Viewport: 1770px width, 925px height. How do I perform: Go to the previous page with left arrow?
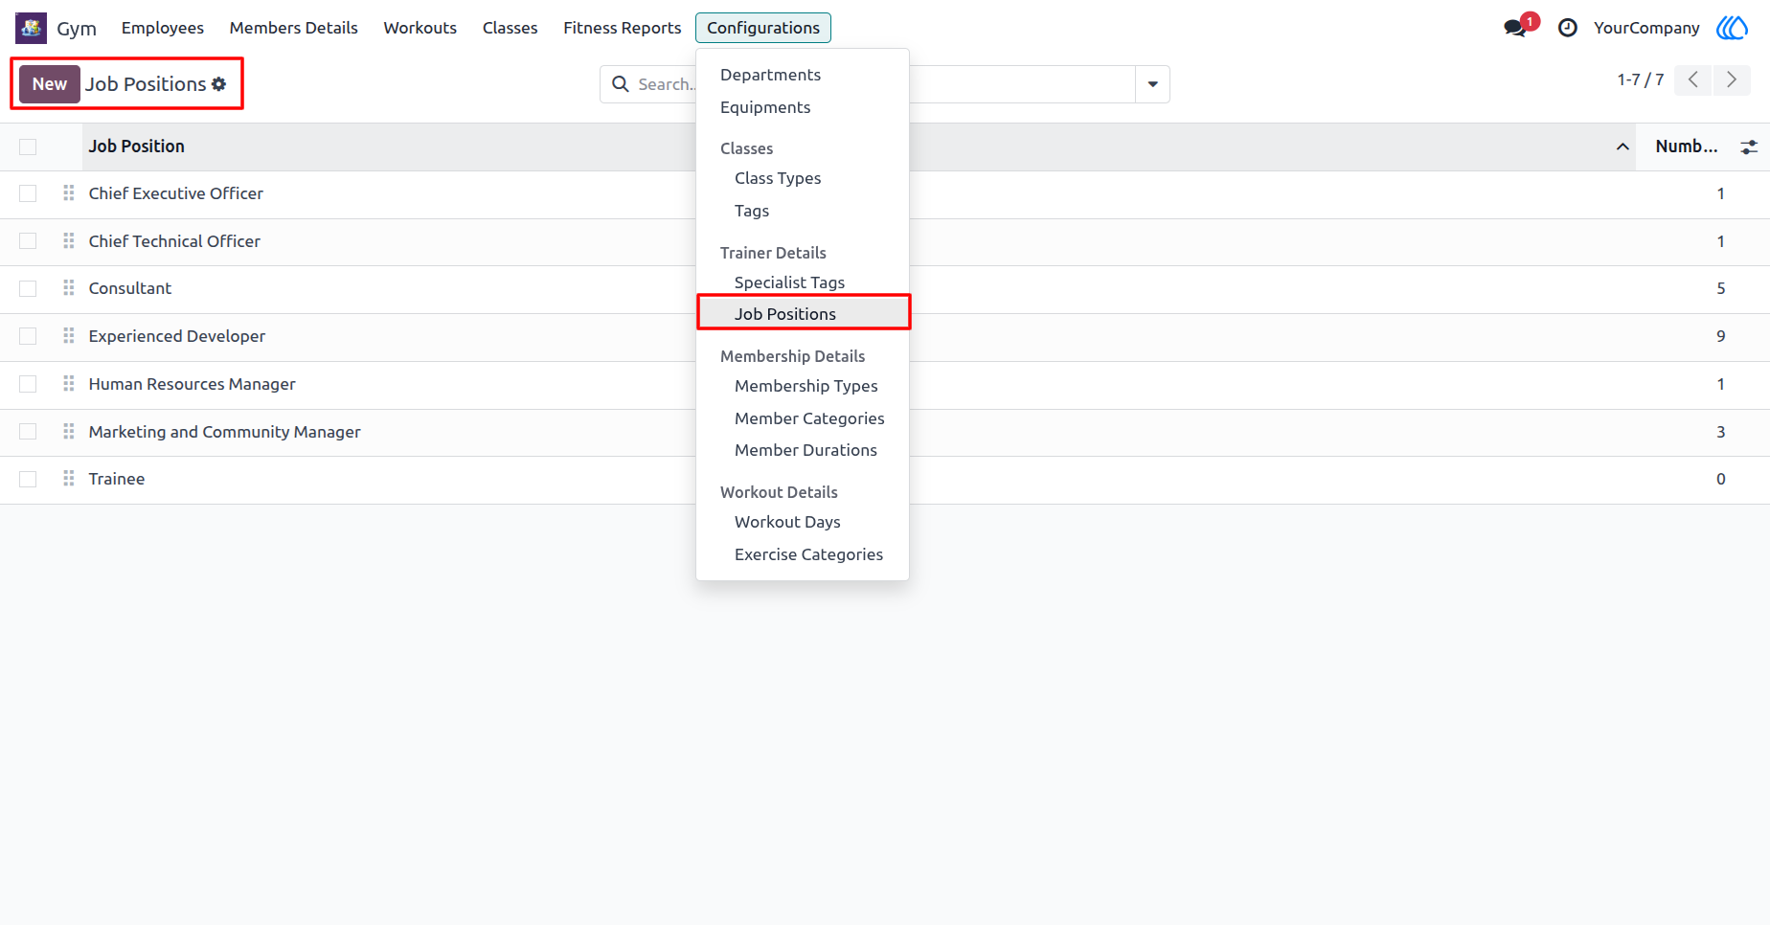pyautogui.click(x=1693, y=79)
